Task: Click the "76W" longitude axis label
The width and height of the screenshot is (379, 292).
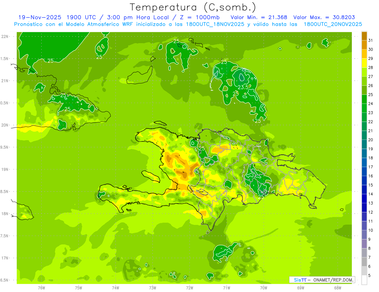Action: tap(41, 288)
